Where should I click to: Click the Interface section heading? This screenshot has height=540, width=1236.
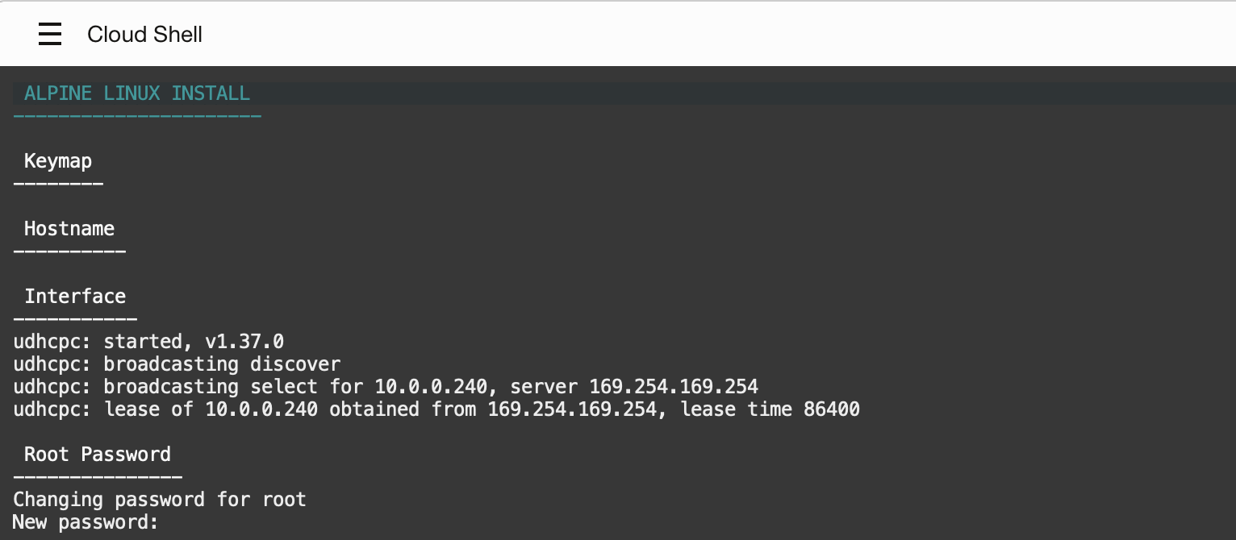tap(75, 297)
